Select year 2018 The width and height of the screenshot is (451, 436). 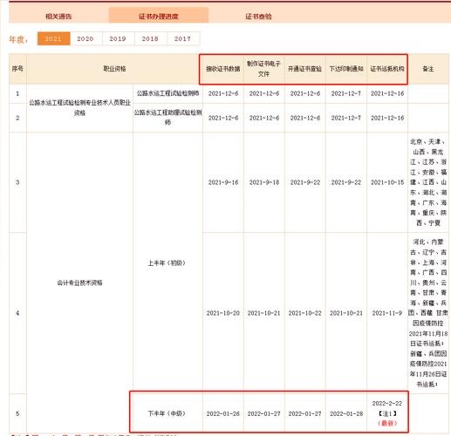coord(150,38)
